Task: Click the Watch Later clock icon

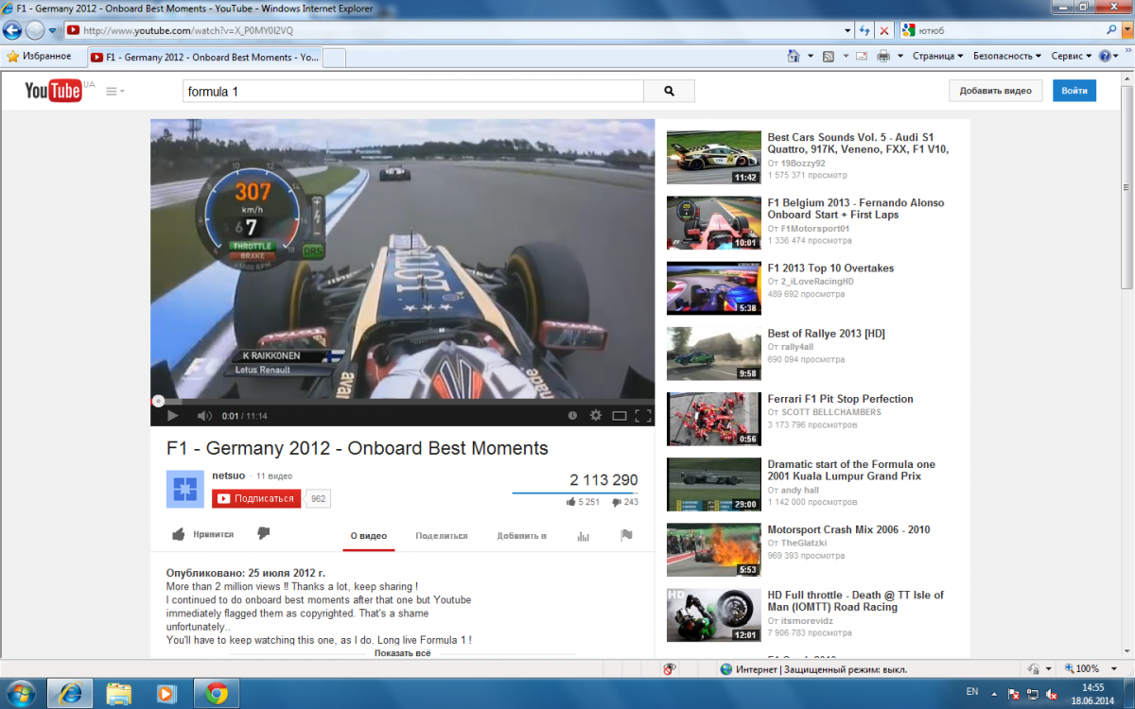Action: (572, 415)
